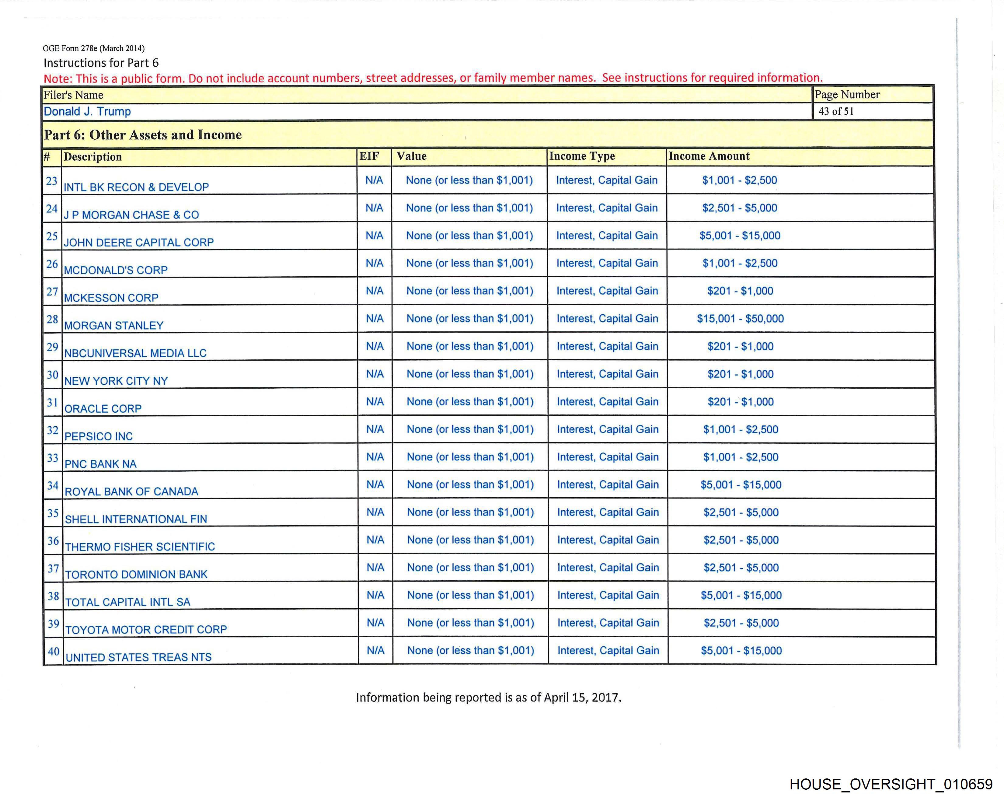Select ROYAL BANK OF CANADA entry

click(131, 491)
